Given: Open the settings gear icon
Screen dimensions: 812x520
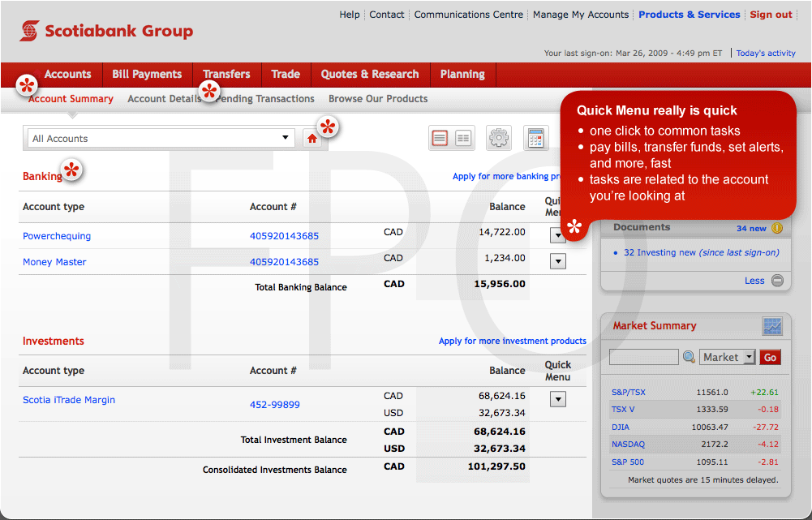Looking at the screenshot, I should coord(499,139).
